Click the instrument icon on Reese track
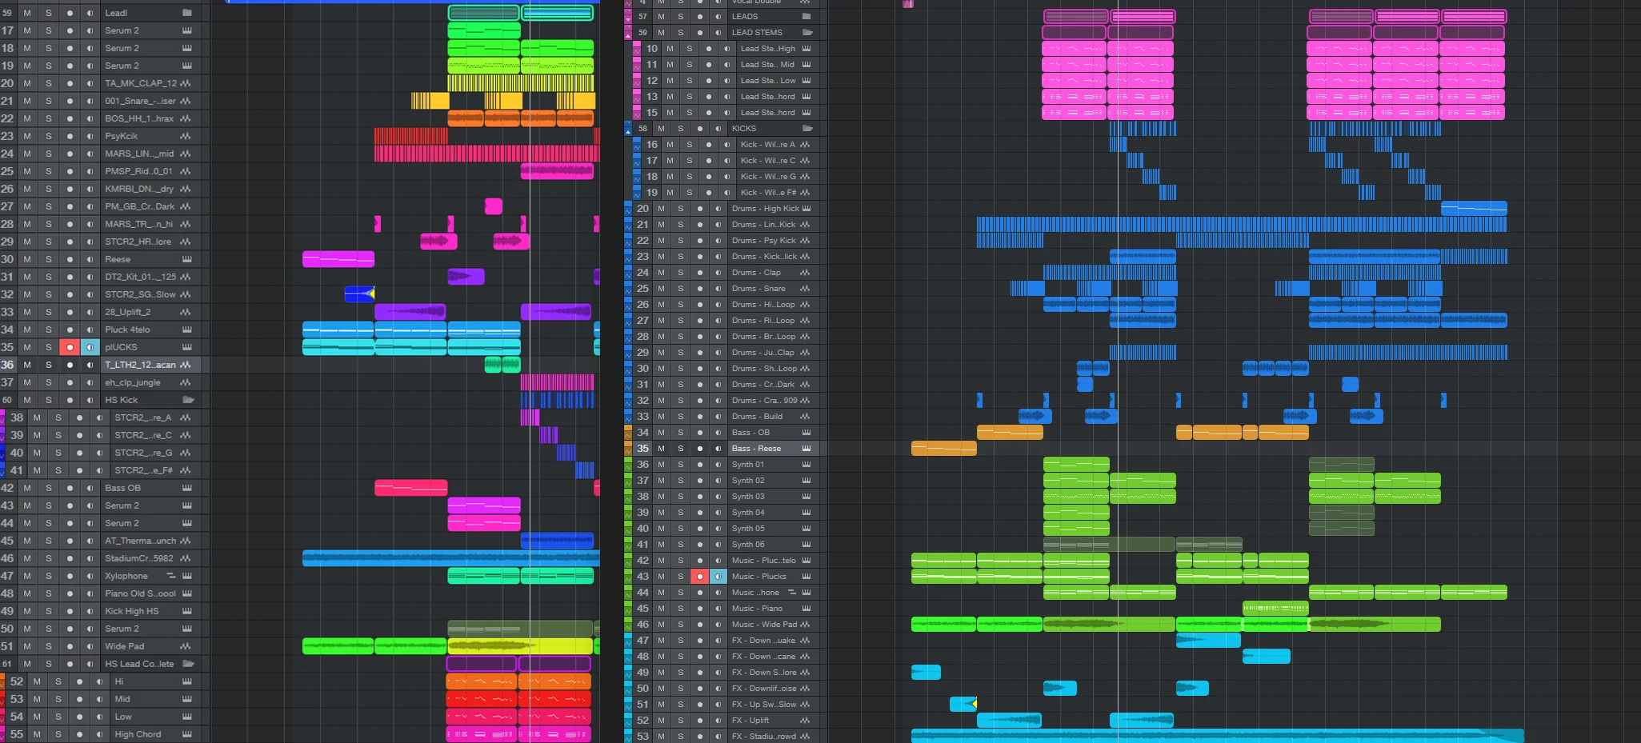 click(x=186, y=259)
